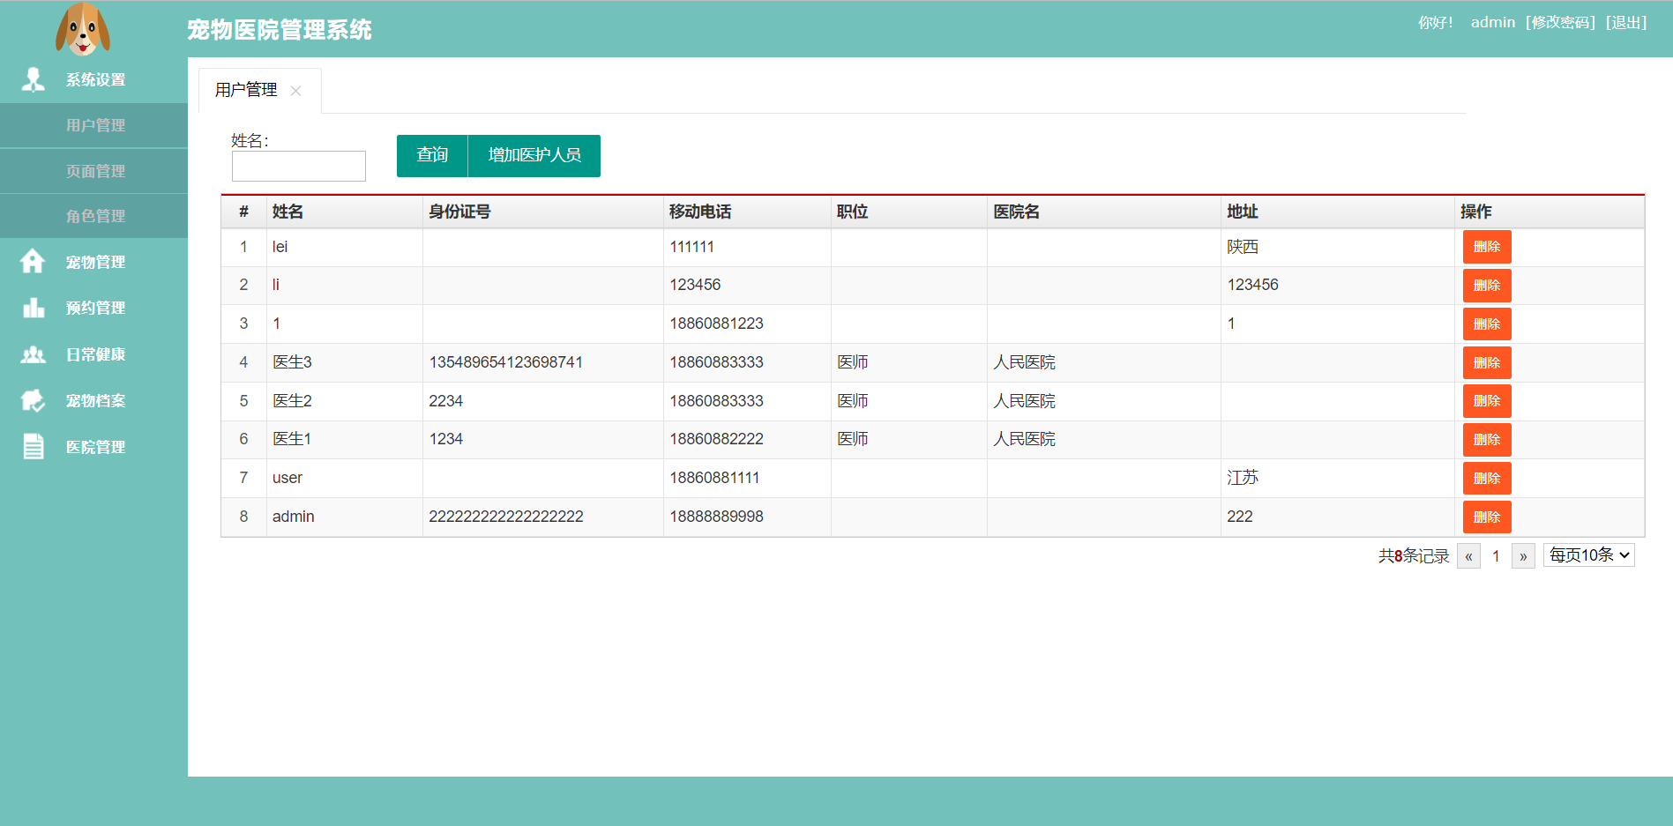Click the 退出 logout link
This screenshot has width=1673, height=826.
pos(1626,23)
